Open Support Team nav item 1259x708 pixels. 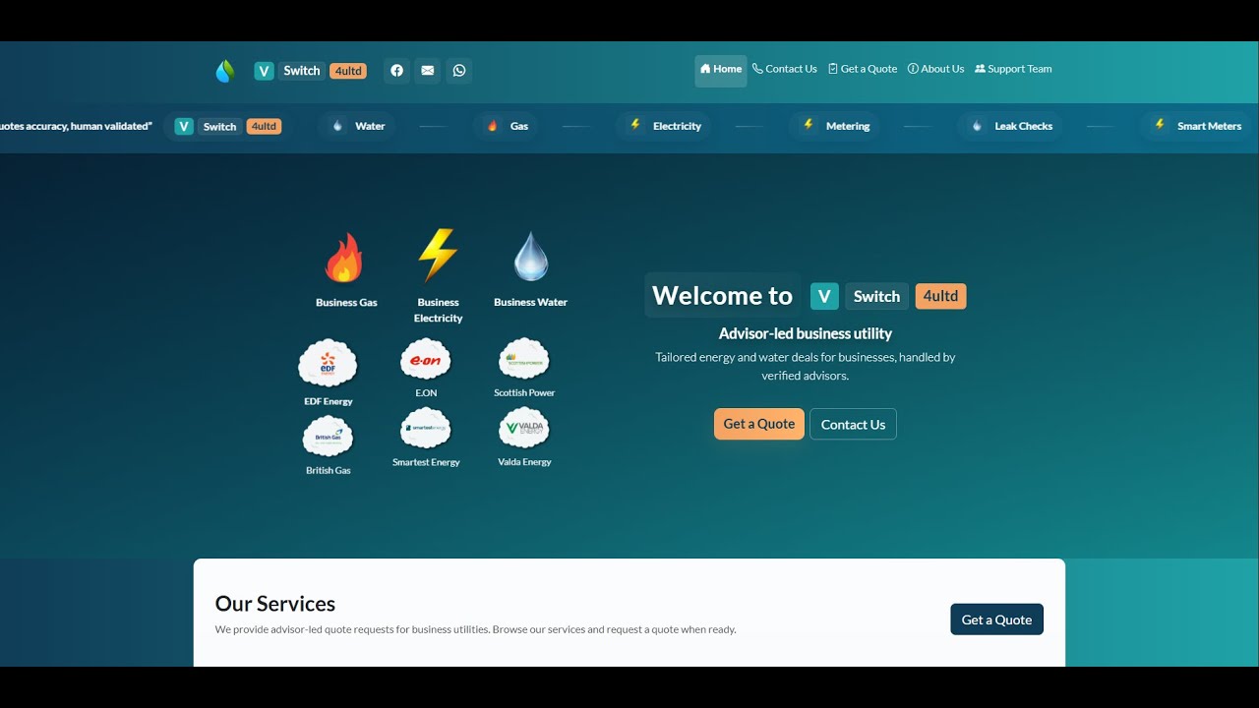click(x=1013, y=69)
